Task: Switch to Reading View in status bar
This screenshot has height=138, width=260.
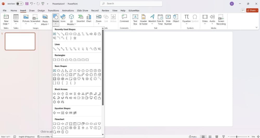Action: click(x=217, y=137)
